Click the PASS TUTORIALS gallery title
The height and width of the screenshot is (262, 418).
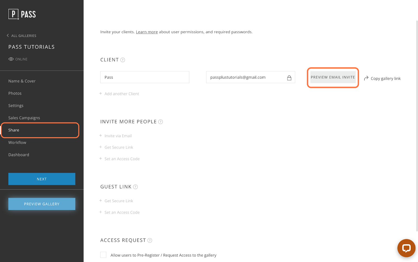32,47
